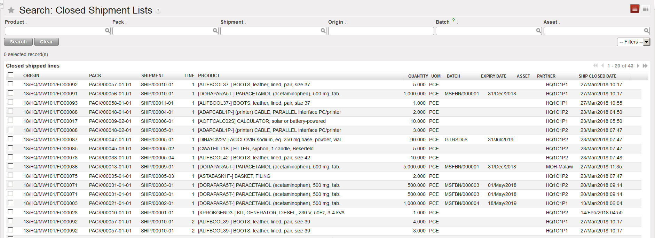This screenshot has width=655, height=238.
Task: Click the Asset field search magnifier
Action: 646,31
